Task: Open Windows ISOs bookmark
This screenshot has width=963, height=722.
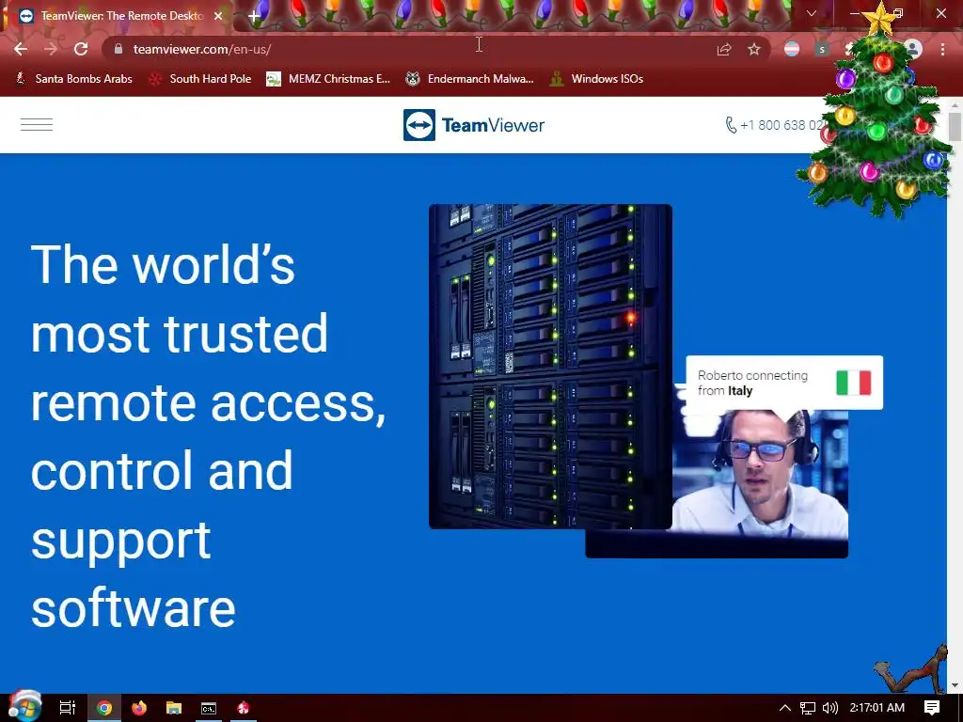Action: (x=596, y=79)
